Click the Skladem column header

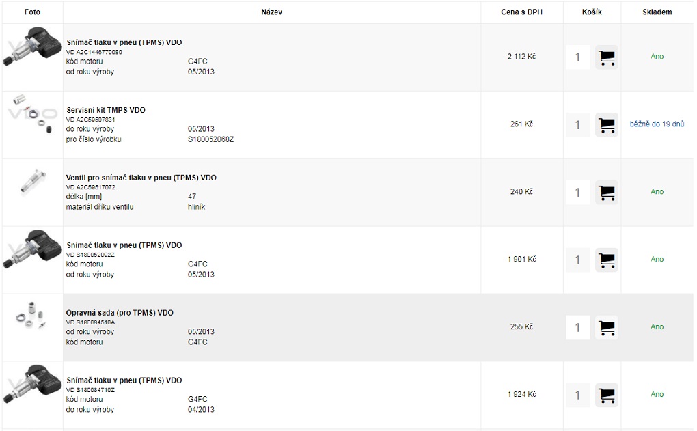pyautogui.click(x=657, y=12)
